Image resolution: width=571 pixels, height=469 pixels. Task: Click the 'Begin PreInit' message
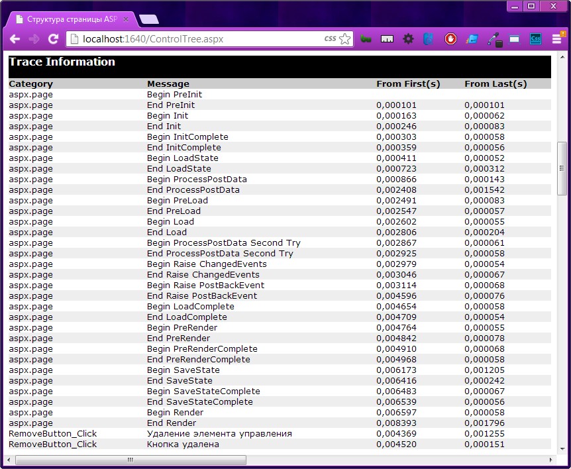[x=174, y=95]
